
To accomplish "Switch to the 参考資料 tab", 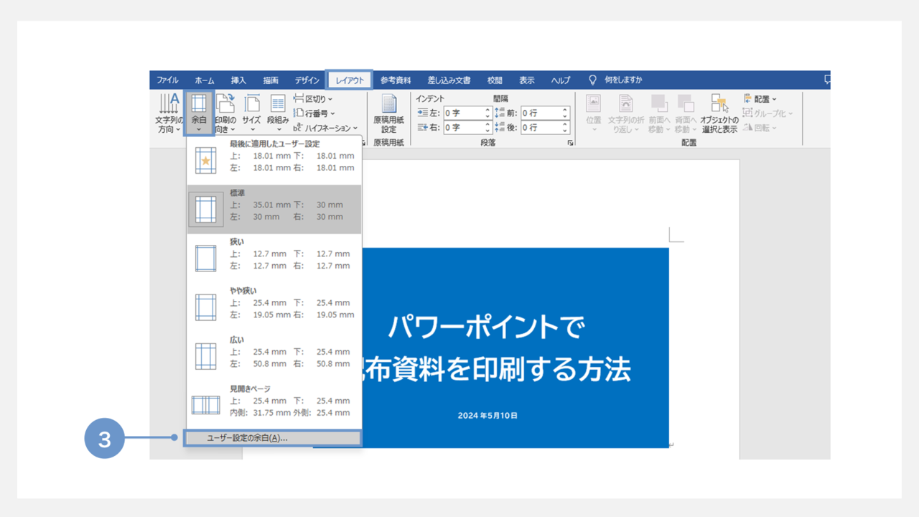I will (x=396, y=80).
